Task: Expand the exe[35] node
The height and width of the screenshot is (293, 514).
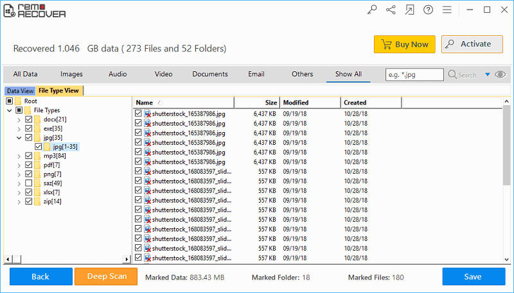Action: 19,129
